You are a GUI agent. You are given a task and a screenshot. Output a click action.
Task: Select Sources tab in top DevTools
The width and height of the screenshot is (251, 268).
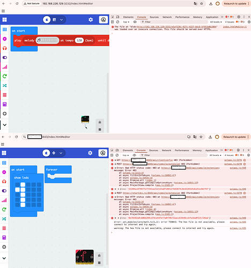[x=154, y=17]
